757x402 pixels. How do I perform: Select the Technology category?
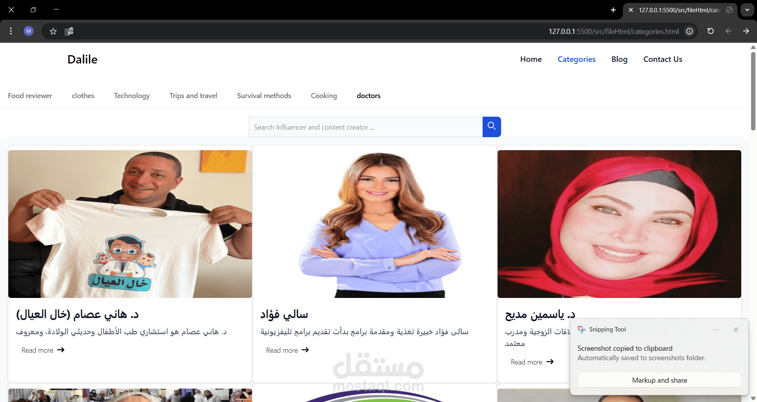(132, 96)
